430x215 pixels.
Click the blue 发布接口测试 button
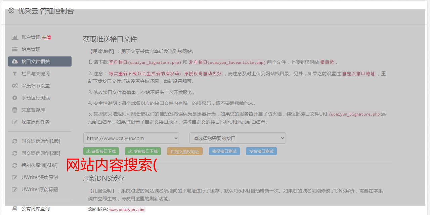coord(261,151)
